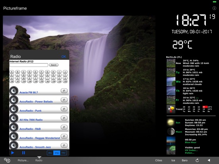Favorite AccuRadio - Reggae Wonderland with F
This screenshot has width=219, height=164.
(64, 136)
